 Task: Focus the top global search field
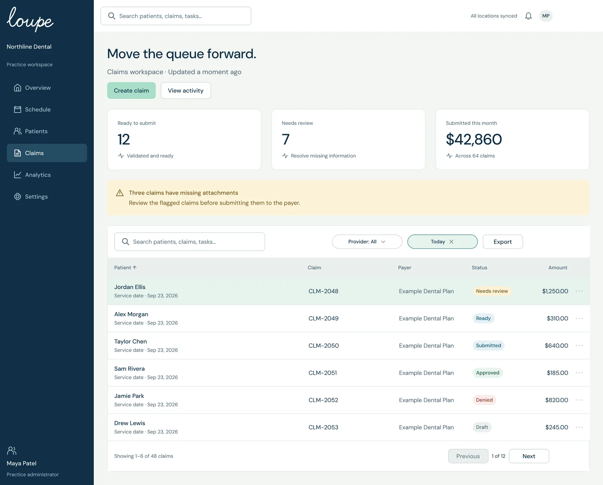(x=176, y=16)
